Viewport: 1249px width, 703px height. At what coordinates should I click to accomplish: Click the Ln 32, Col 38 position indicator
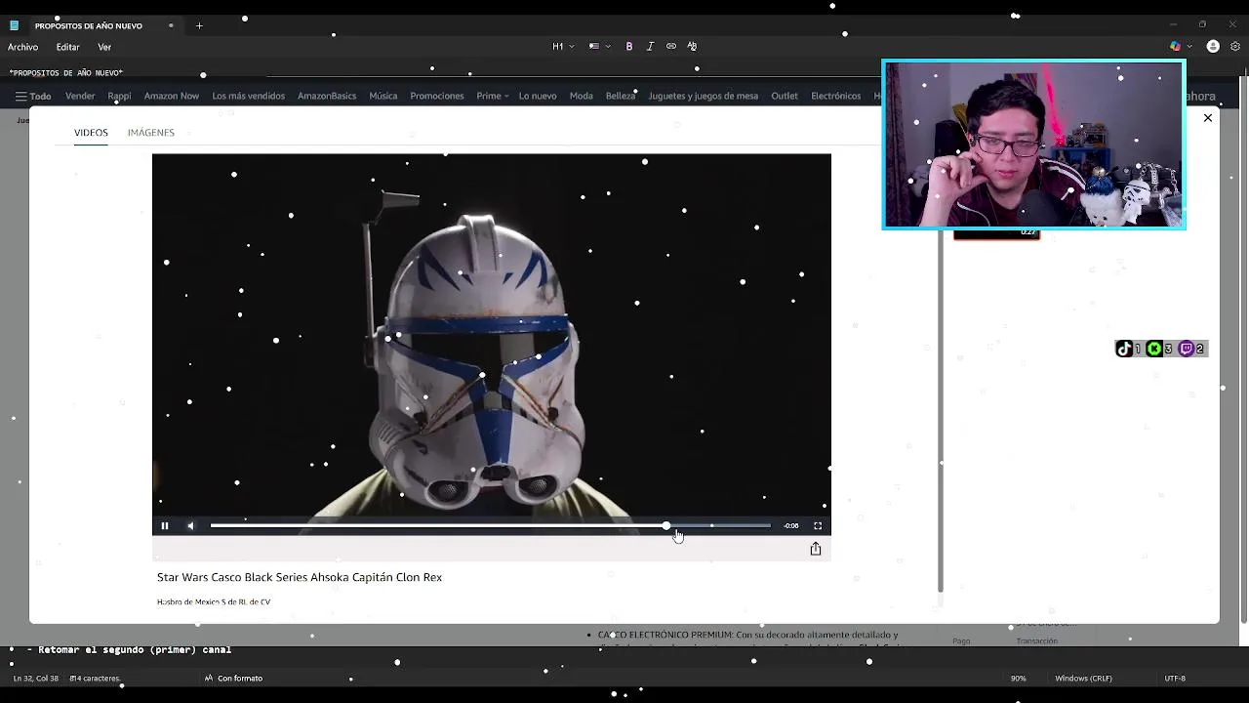(x=35, y=679)
